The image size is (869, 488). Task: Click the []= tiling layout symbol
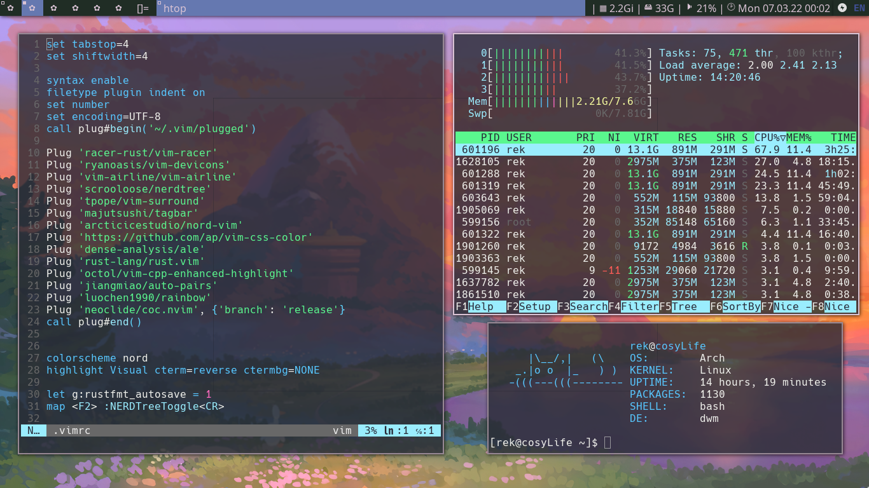click(143, 8)
